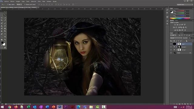Open the Grupo auto-select dropdown

19,5
